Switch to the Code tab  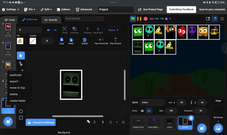(x=10, y=20)
